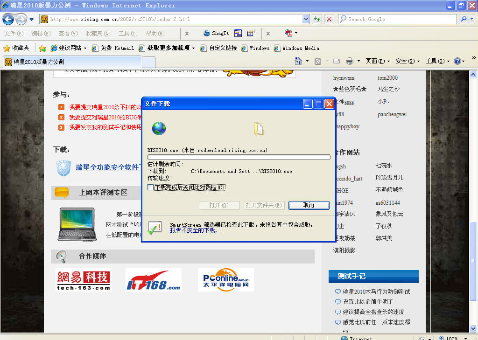Image resolution: width=478 pixels, height=340 pixels.
Task: Expand the command bar overflow chevron
Action: 474,57
